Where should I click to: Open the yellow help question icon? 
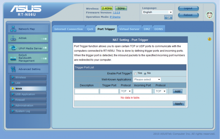click(209, 39)
